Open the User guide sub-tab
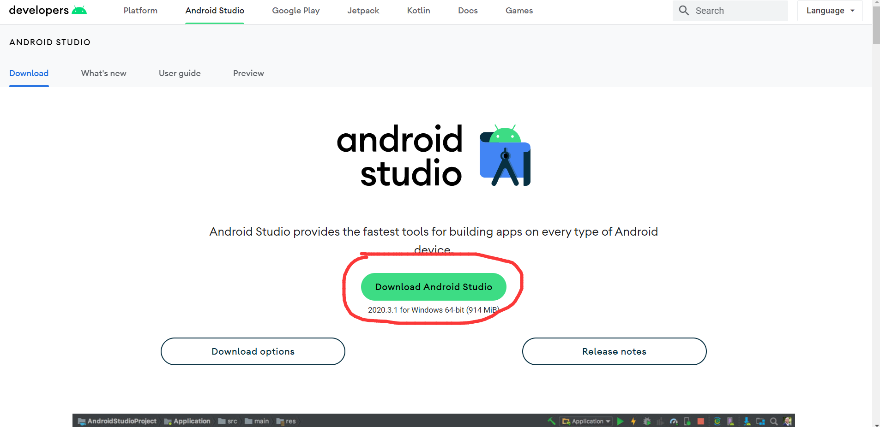The width and height of the screenshot is (880, 427). coord(180,73)
